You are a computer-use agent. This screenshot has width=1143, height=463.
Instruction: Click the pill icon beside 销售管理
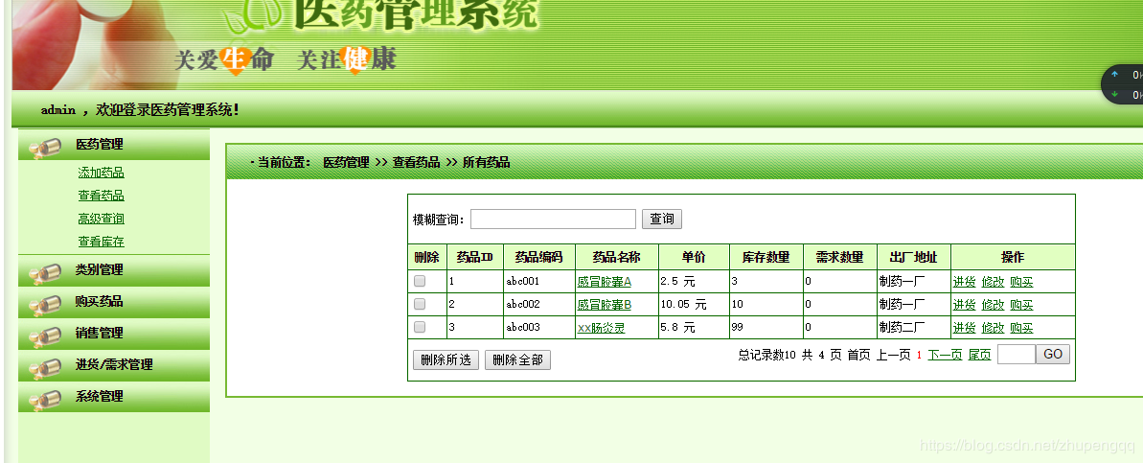(x=45, y=336)
